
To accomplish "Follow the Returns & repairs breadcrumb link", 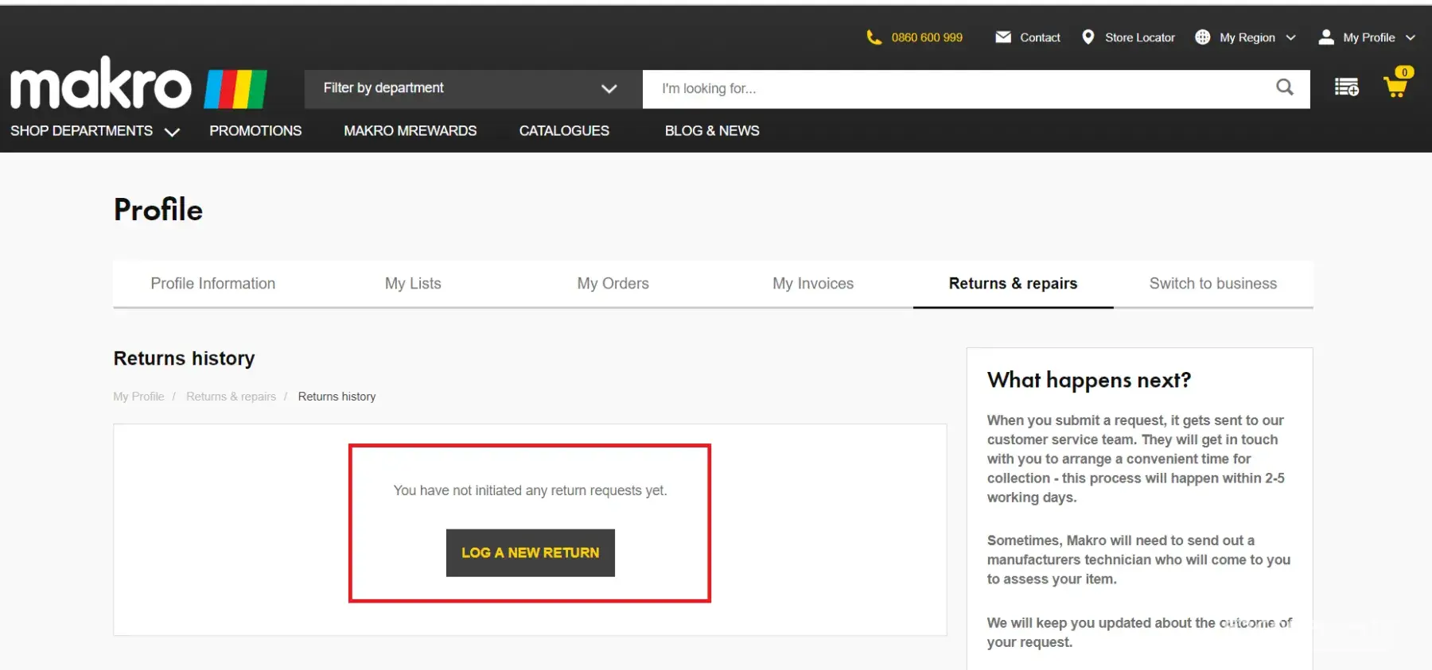I will [231, 397].
